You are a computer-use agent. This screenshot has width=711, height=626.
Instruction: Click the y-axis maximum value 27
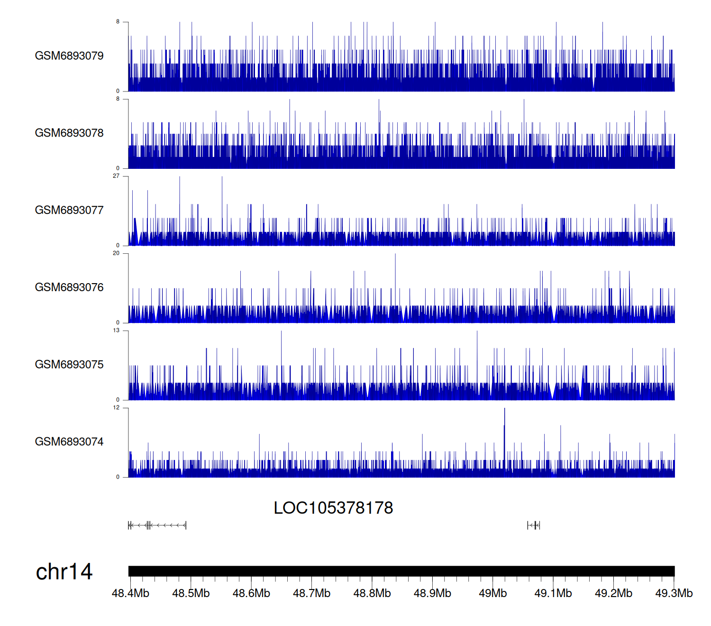tap(116, 176)
